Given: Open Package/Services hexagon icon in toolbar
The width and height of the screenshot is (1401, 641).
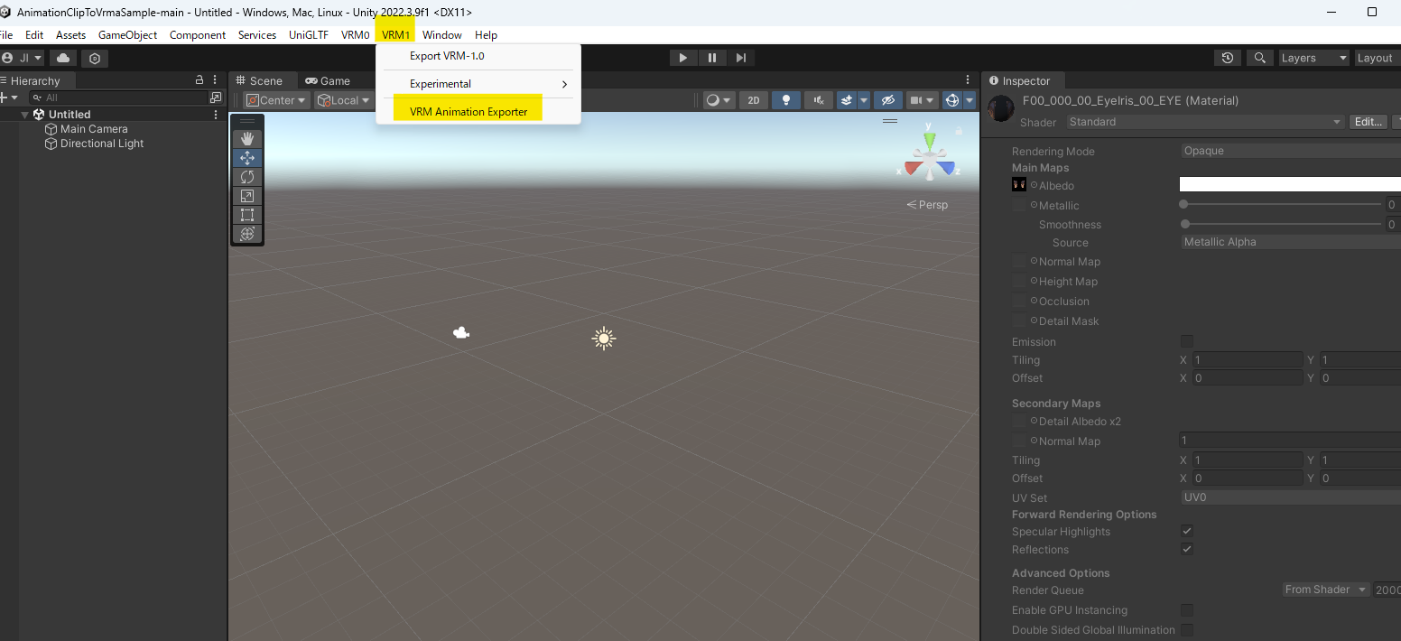Looking at the screenshot, I should [95, 58].
